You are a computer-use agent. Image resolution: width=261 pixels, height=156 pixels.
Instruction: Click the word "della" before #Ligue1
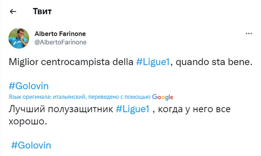point(123,62)
